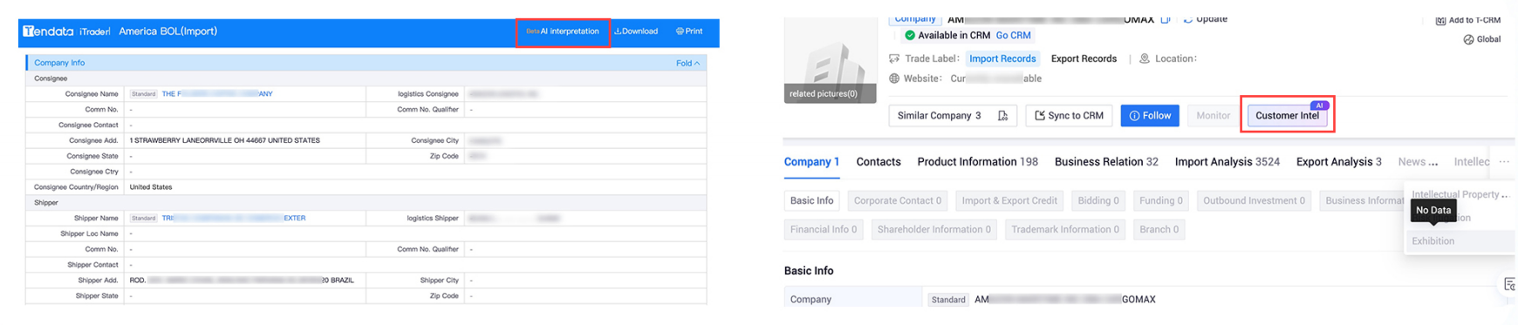Click the Sync to CRM button

click(x=1069, y=116)
